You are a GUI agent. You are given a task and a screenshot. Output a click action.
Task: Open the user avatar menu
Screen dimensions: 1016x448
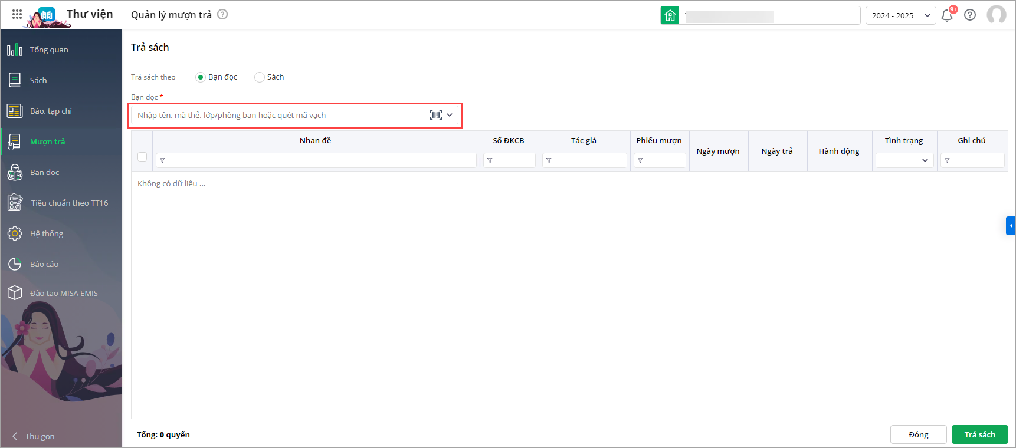(997, 15)
